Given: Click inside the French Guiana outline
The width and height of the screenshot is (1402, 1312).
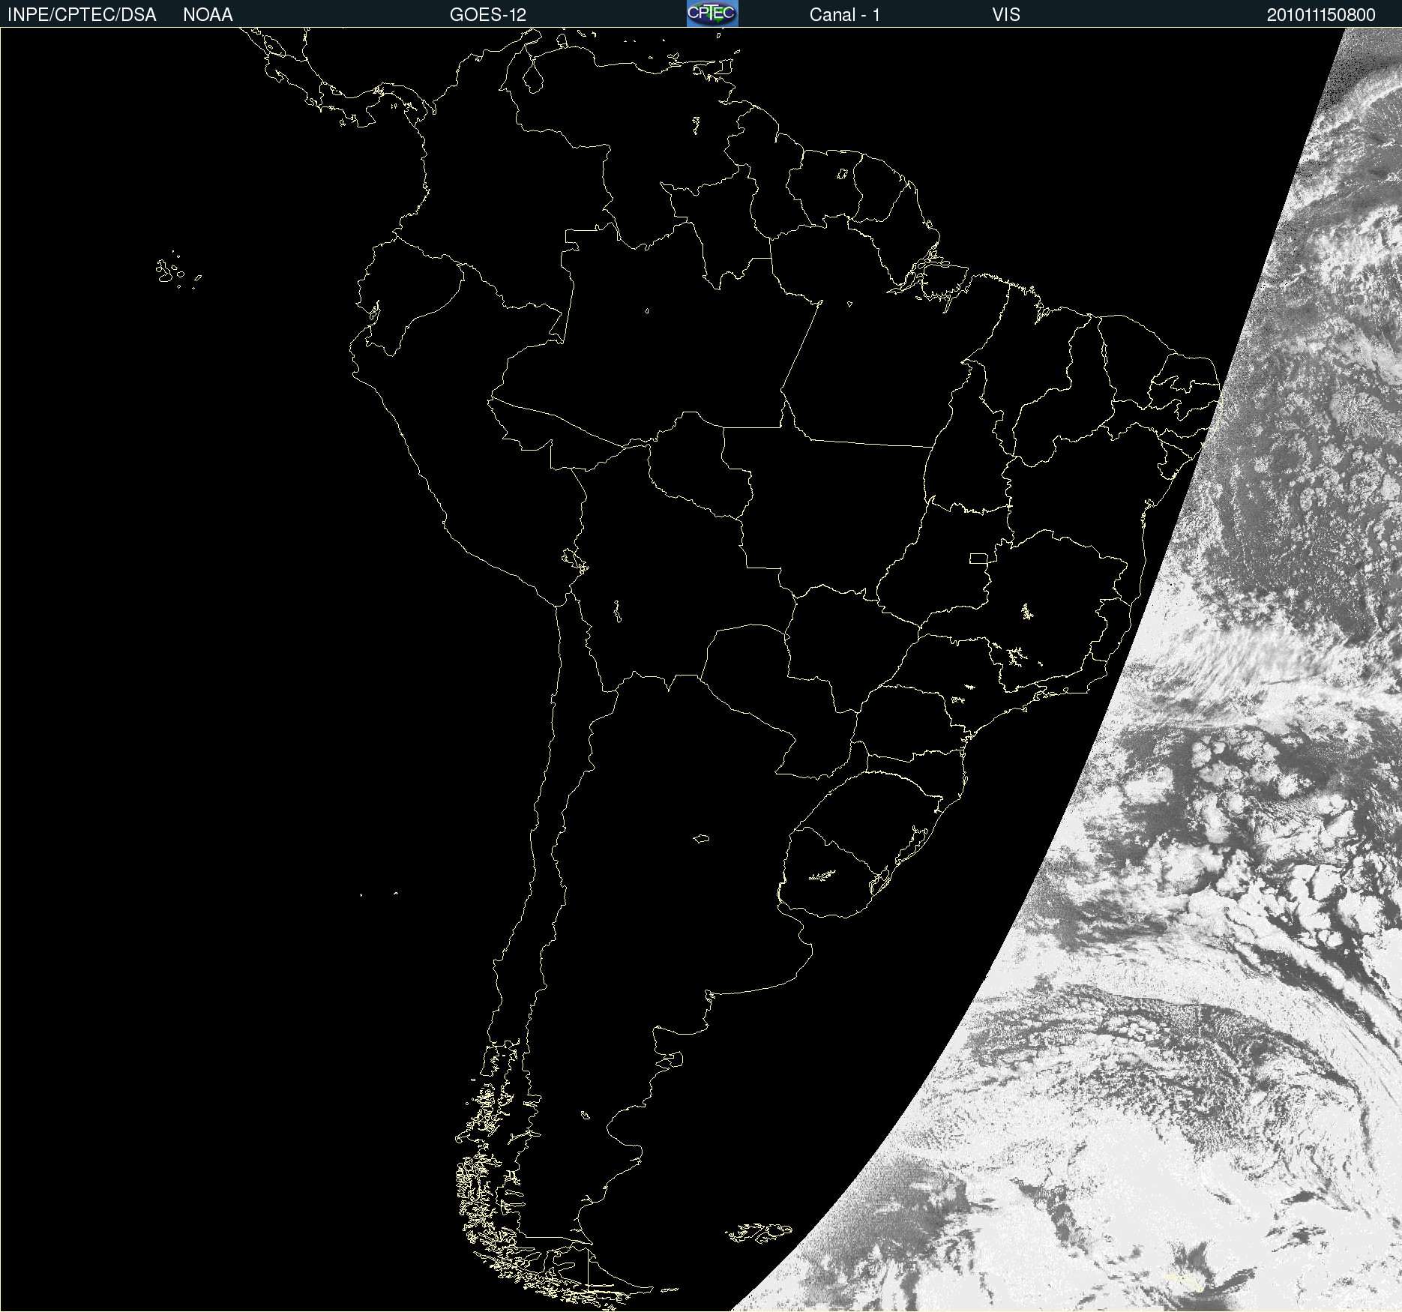Looking at the screenshot, I should click(x=879, y=187).
